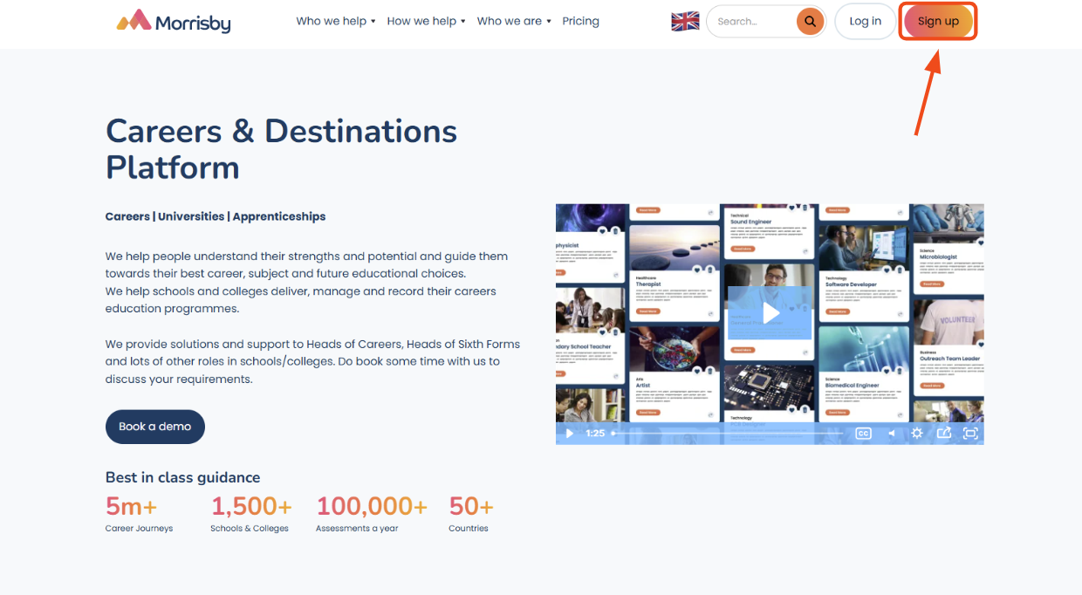The height and width of the screenshot is (595, 1082).
Task: Click the 5m+ Career Journeys statistic
Action: coord(139,513)
